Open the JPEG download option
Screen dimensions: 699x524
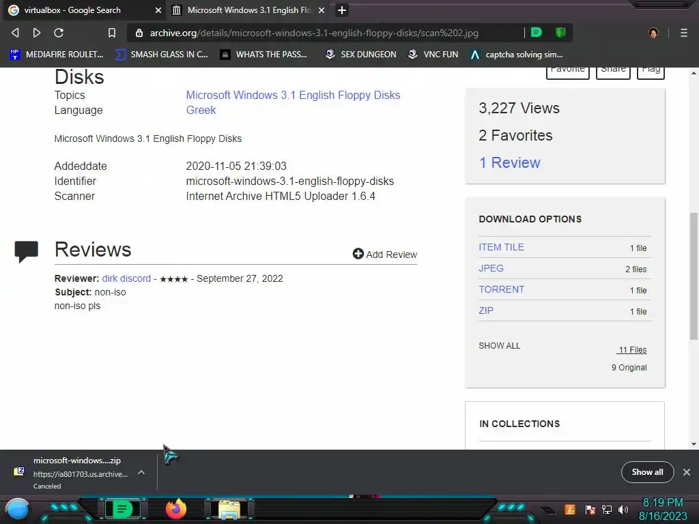click(x=491, y=268)
